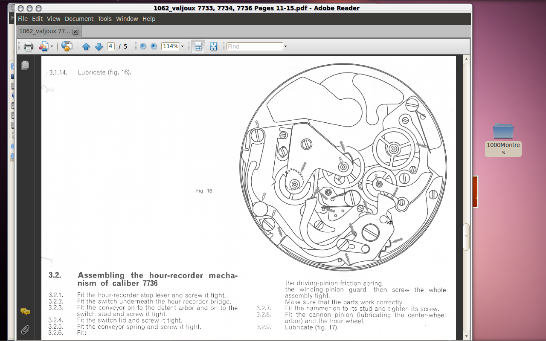Click line 'Fit the switch lid and screw'
The height and width of the screenshot is (341, 546).
130,321
